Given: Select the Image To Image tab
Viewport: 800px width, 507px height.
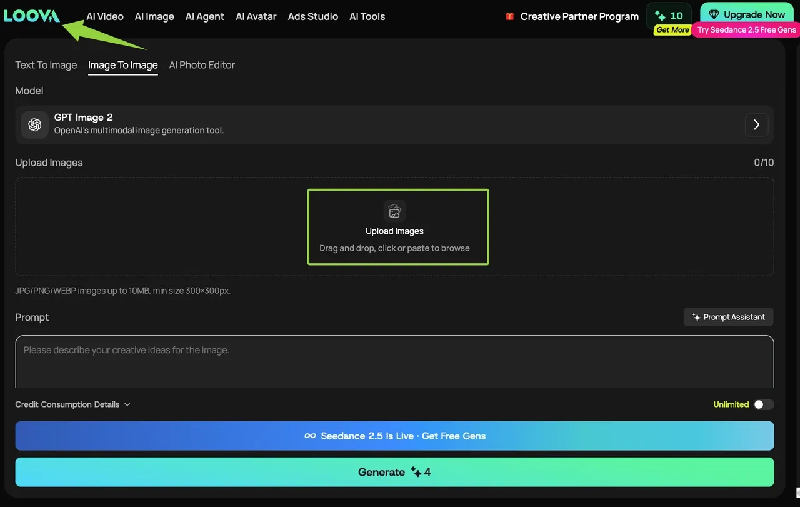Looking at the screenshot, I should click(123, 65).
